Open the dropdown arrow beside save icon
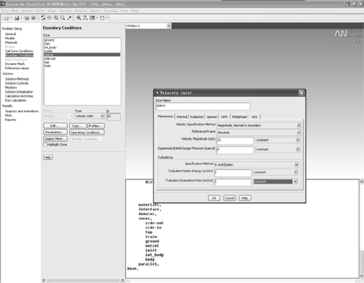Image resolution: width=364 pixels, height=283 pixels. [21, 18]
